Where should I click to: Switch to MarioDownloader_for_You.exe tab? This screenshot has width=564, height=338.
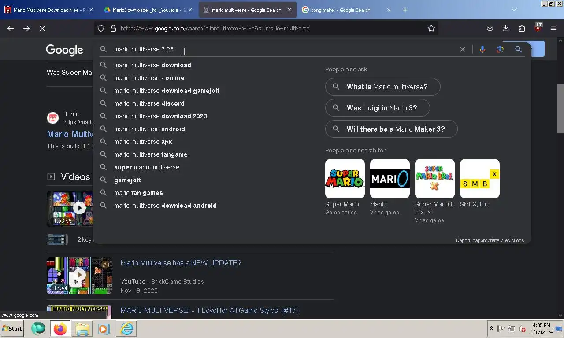point(145,10)
